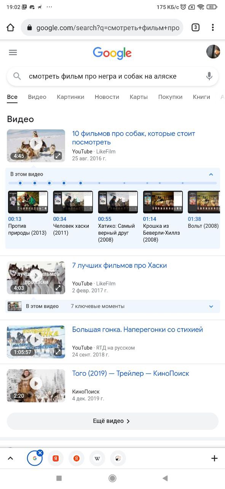Viewport: 225px width, 489px height.
Task: Switch to the Карты search tab
Action: pos(139,97)
